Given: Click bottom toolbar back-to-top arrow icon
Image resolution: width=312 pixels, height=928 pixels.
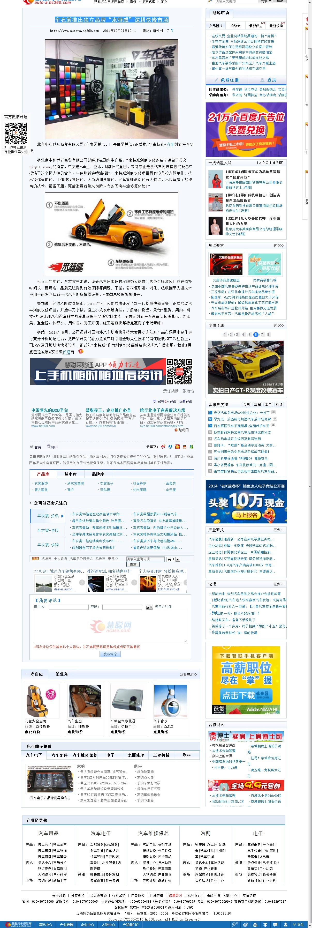Looking at the screenshot, I should 265,924.
